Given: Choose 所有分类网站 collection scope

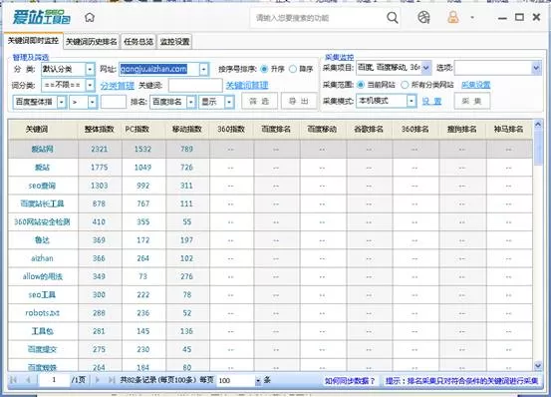Looking at the screenshot, I should coord(405,85).
